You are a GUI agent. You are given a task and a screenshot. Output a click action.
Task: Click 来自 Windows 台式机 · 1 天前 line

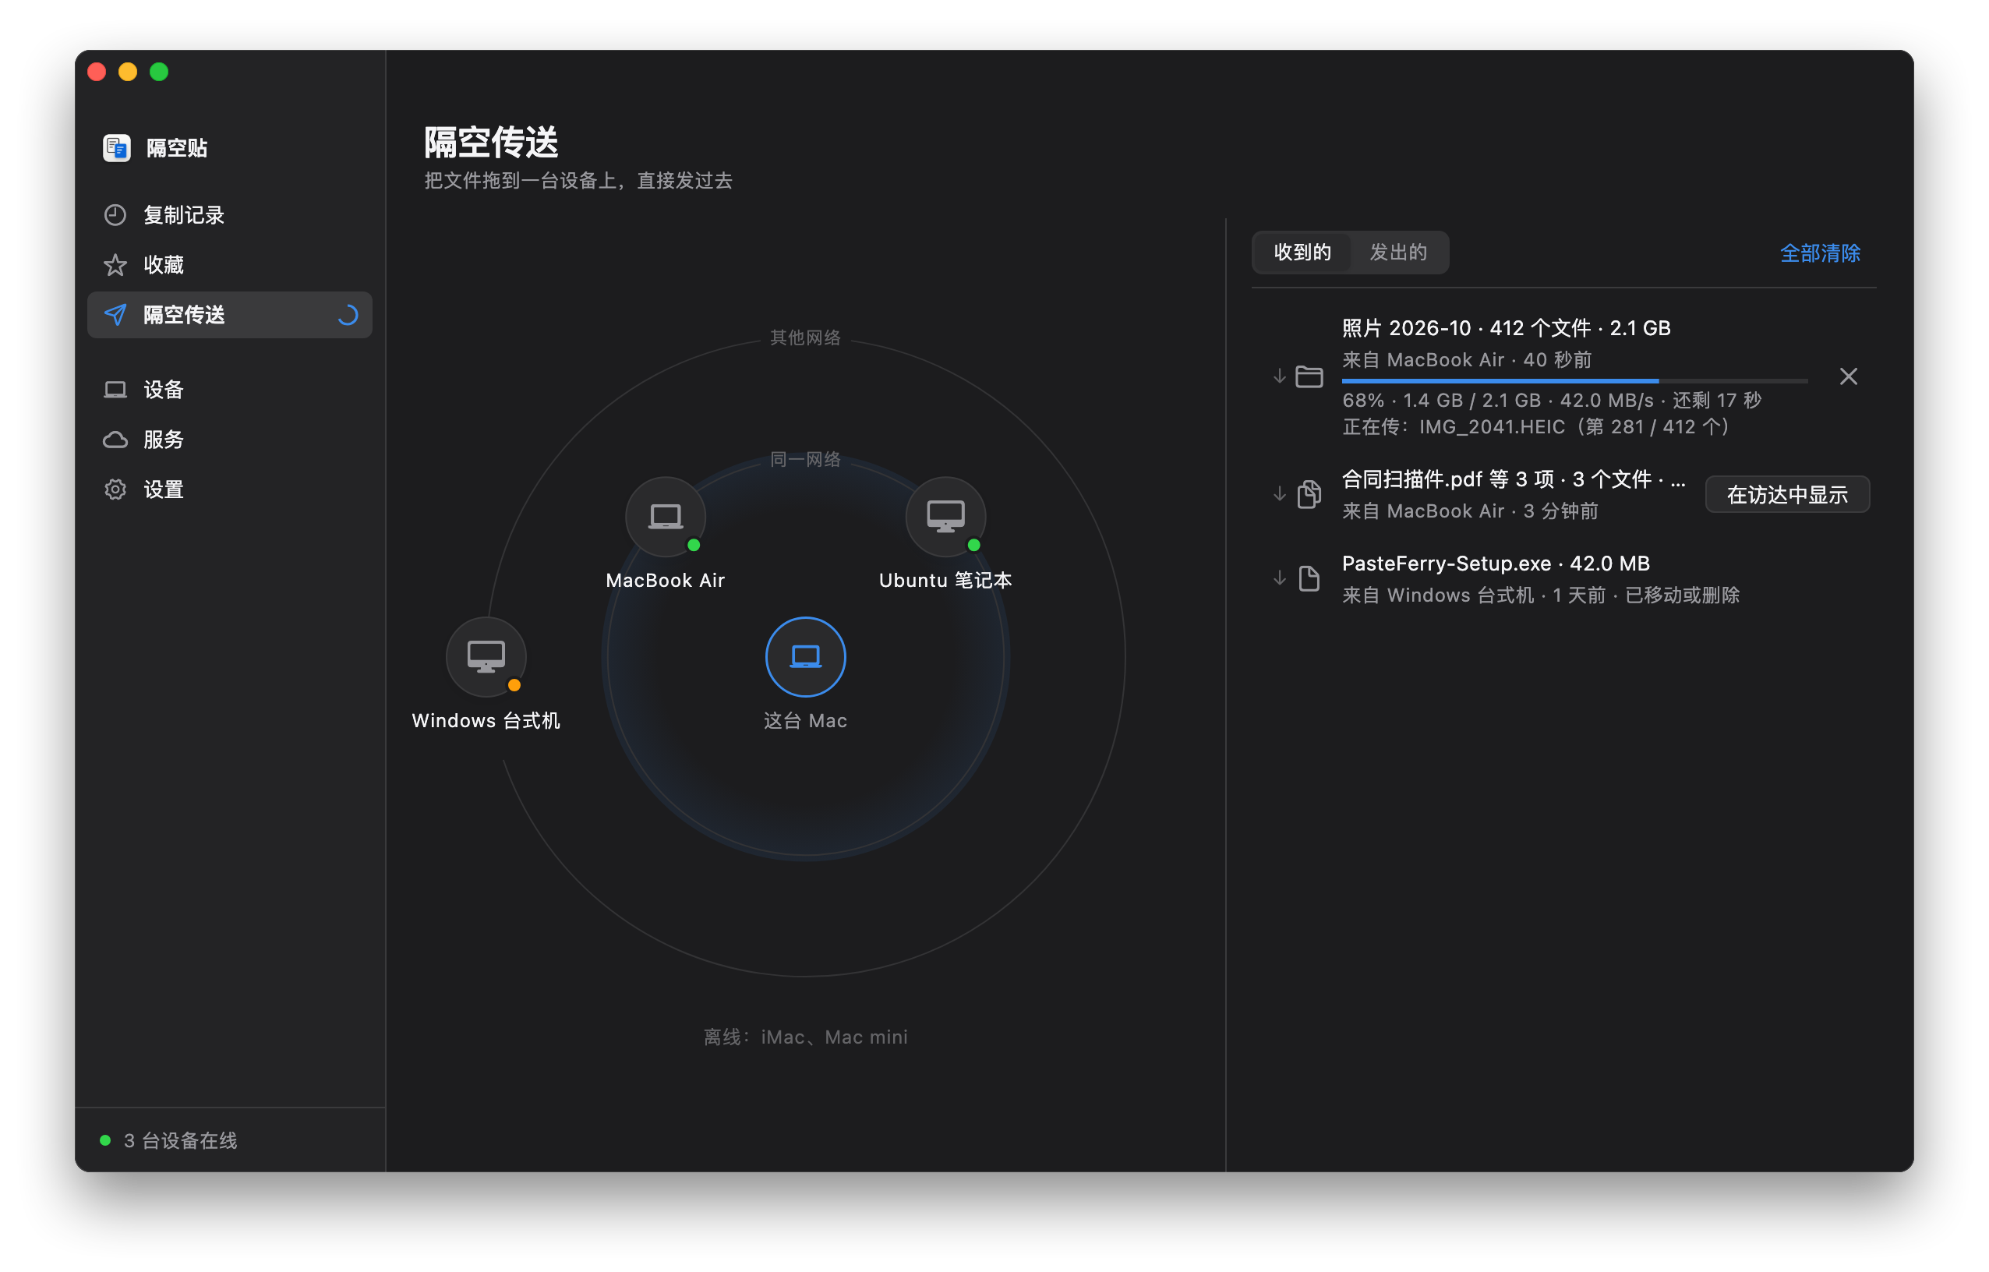pos(1541,595)
